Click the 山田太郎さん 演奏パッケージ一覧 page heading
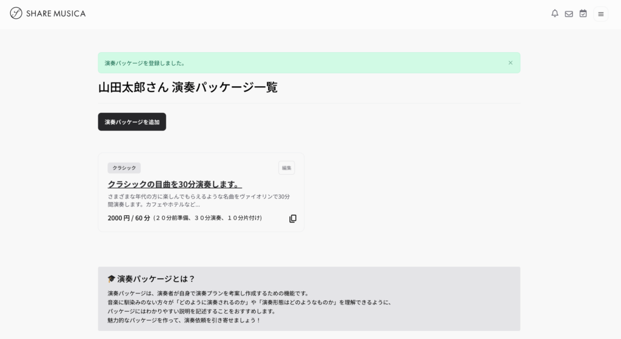This screenshot has width=621, height=339. click(187, 87)
